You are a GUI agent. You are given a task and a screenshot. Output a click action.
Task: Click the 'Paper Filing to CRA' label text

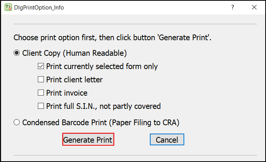144,123
